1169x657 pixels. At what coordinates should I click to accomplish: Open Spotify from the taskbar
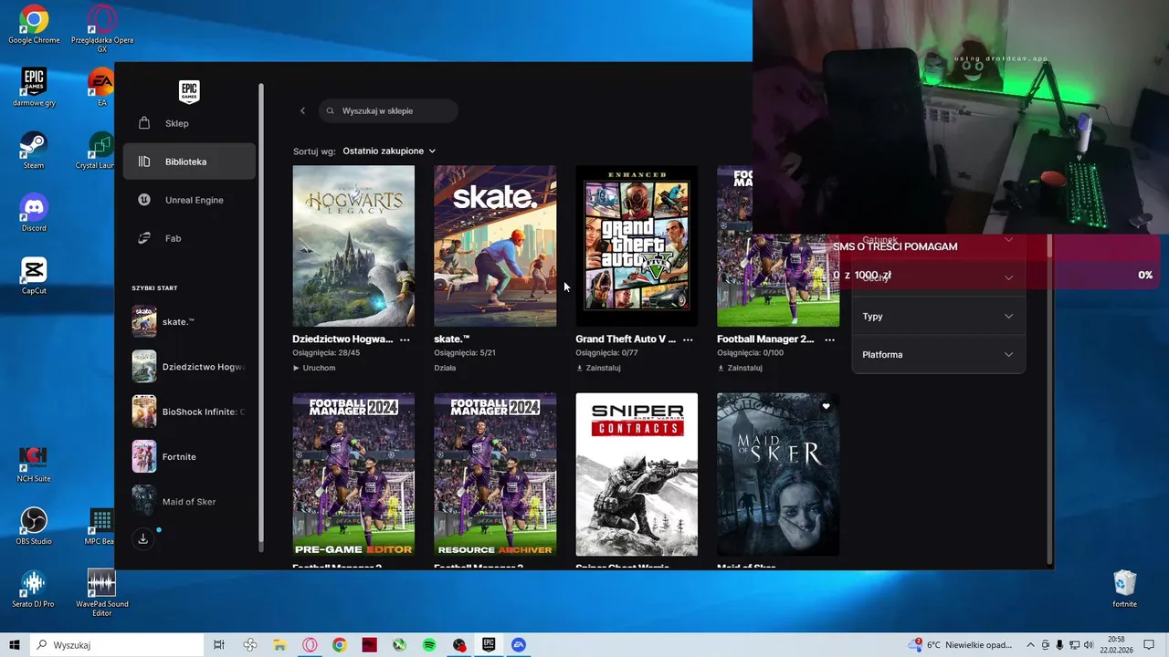point(429,644)
